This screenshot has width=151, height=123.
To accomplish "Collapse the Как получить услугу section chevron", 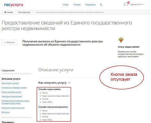I will 69,83.
